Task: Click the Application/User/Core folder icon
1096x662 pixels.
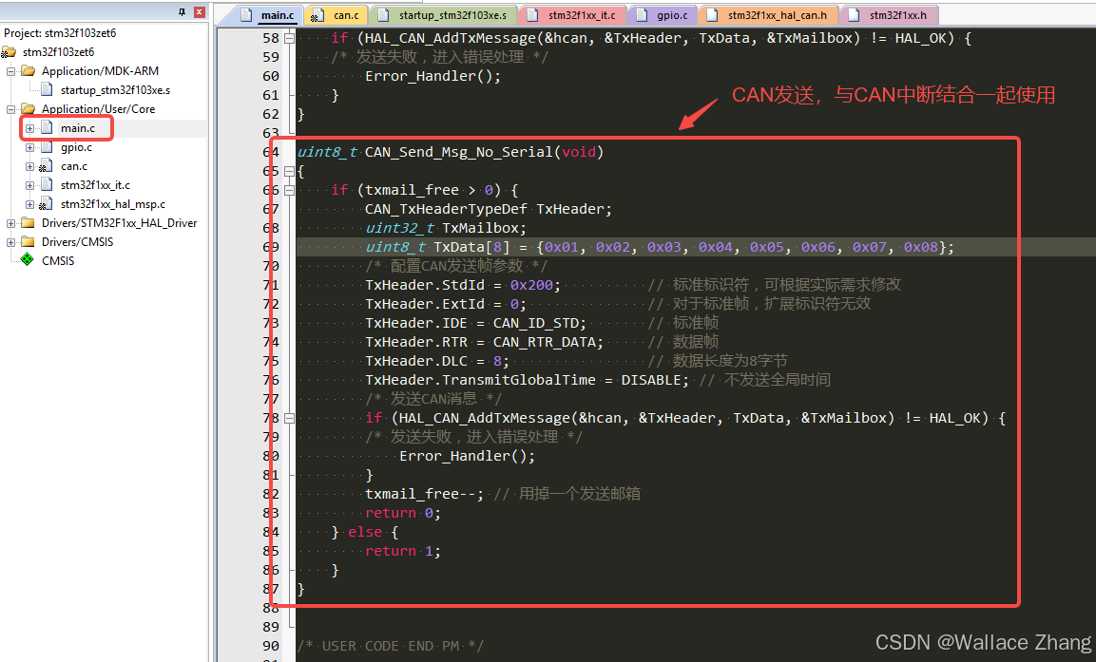Action: coord(28,109)
